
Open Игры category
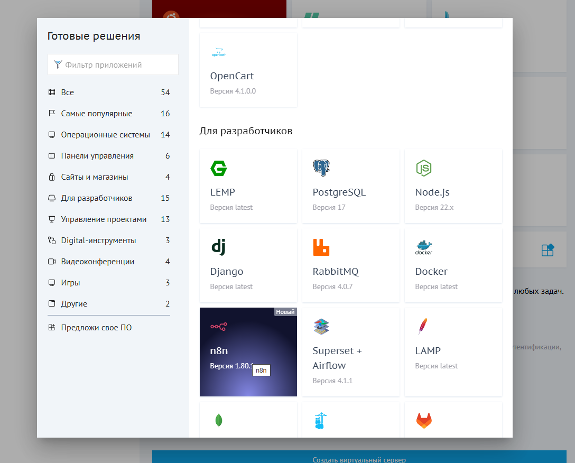(109, 283)
